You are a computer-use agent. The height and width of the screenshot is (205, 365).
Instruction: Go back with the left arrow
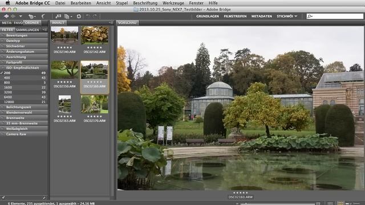6,16
